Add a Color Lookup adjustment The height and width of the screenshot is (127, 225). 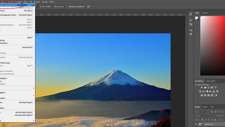(217, 91)
